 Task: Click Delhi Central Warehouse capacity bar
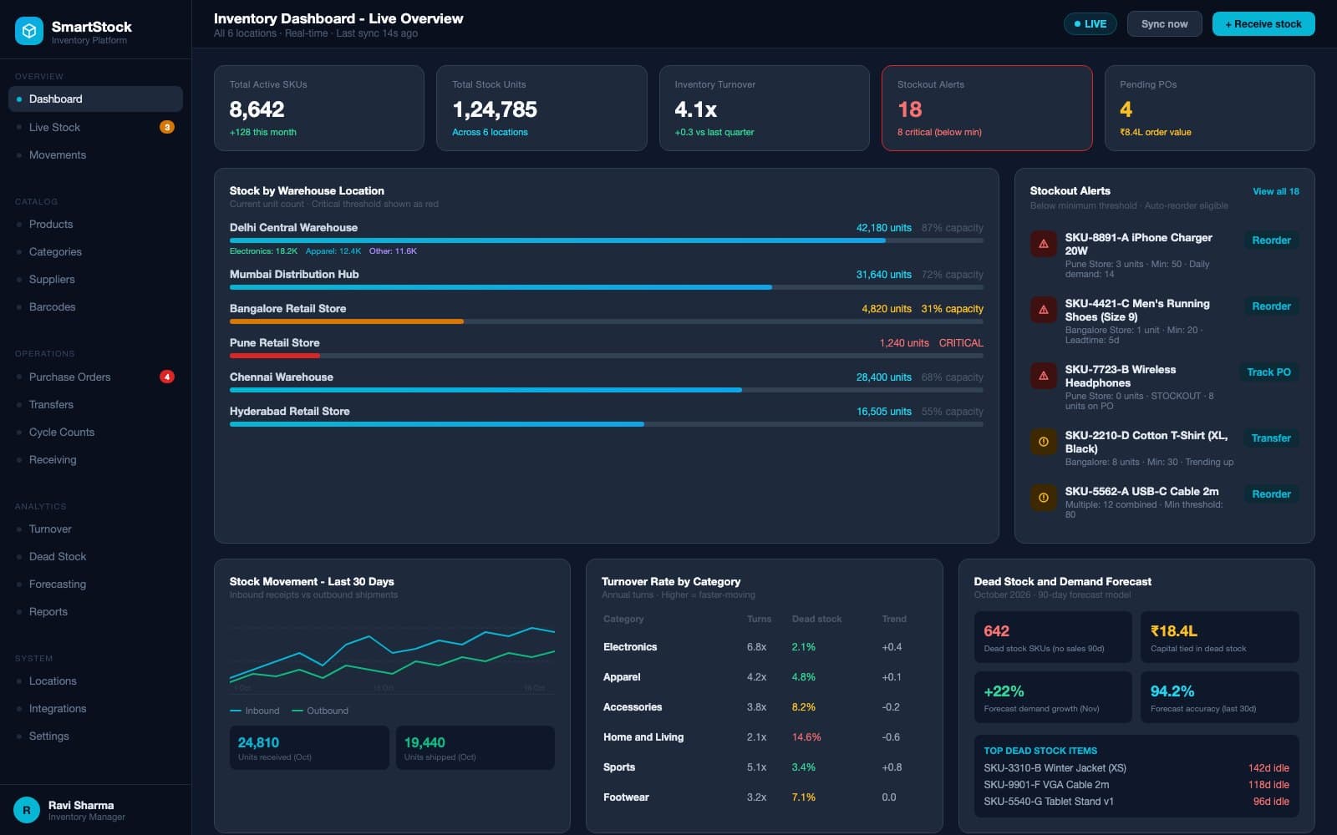point(607,240)
